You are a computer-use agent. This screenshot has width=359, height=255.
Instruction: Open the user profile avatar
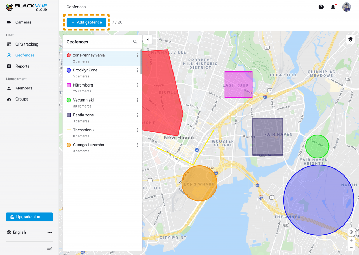tap(346, 7)
